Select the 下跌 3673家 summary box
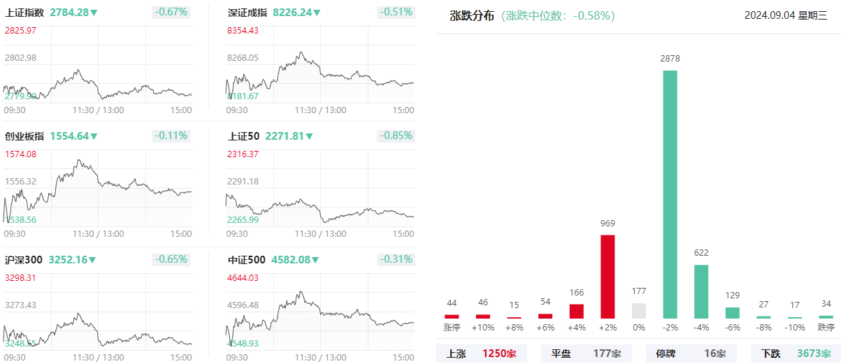 (796, 354)
